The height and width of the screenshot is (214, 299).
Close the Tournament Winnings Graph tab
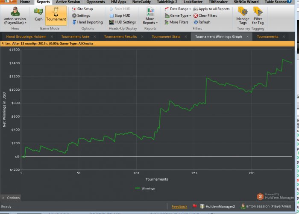coord(248,37)
